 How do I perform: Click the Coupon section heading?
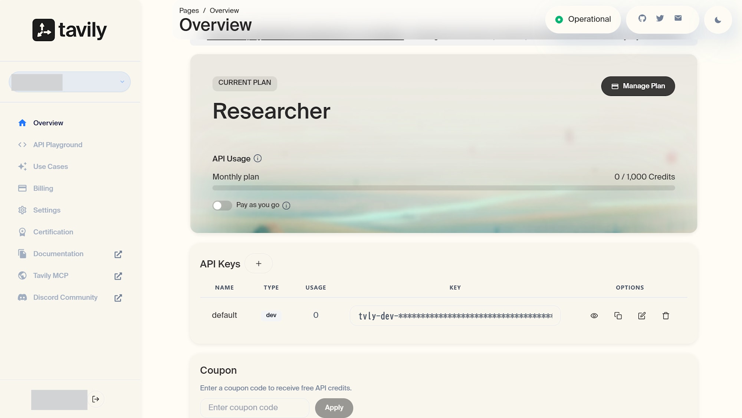click(218, 371)
